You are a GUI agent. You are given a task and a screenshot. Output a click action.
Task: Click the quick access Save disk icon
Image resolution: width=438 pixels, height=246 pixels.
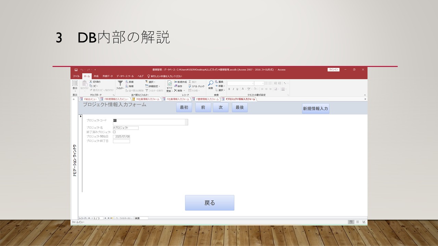pos(76,70)
